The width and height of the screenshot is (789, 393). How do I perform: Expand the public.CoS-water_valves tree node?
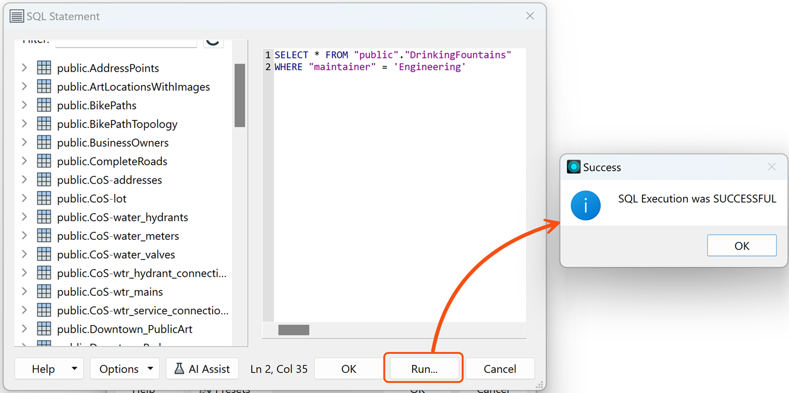pyautogui.click(x=24, y=254)
